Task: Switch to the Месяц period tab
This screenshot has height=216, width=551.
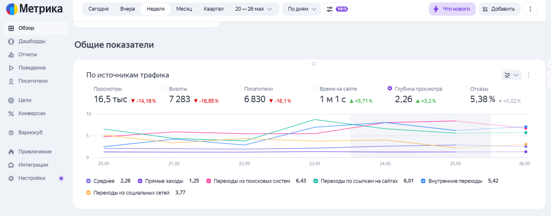Action: click(184, 9)
